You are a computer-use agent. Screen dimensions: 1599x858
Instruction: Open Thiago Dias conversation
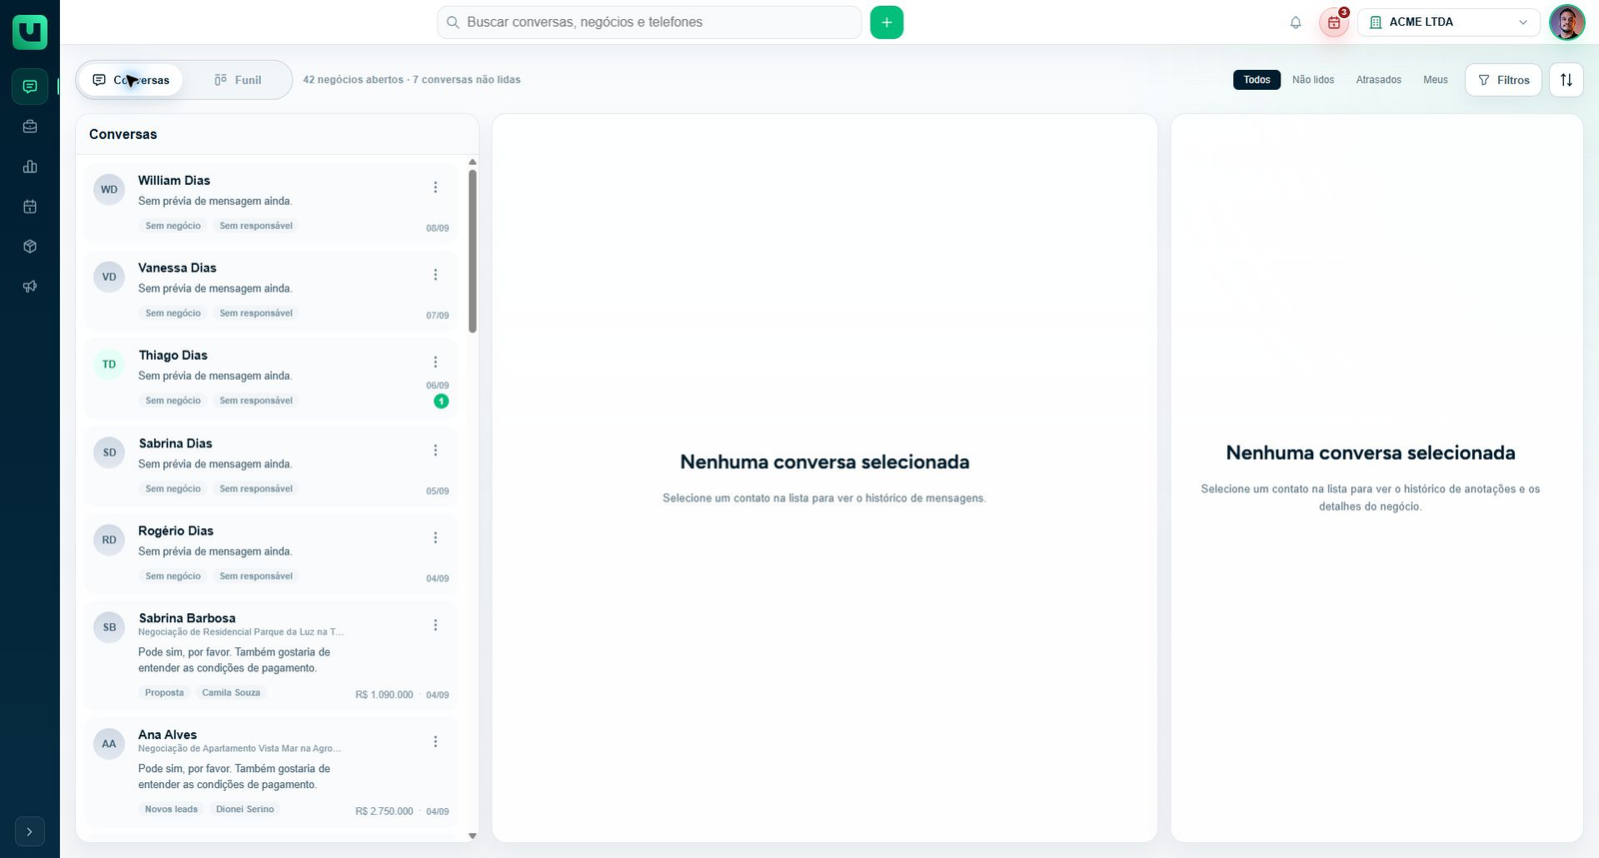[x=271, y=379]
